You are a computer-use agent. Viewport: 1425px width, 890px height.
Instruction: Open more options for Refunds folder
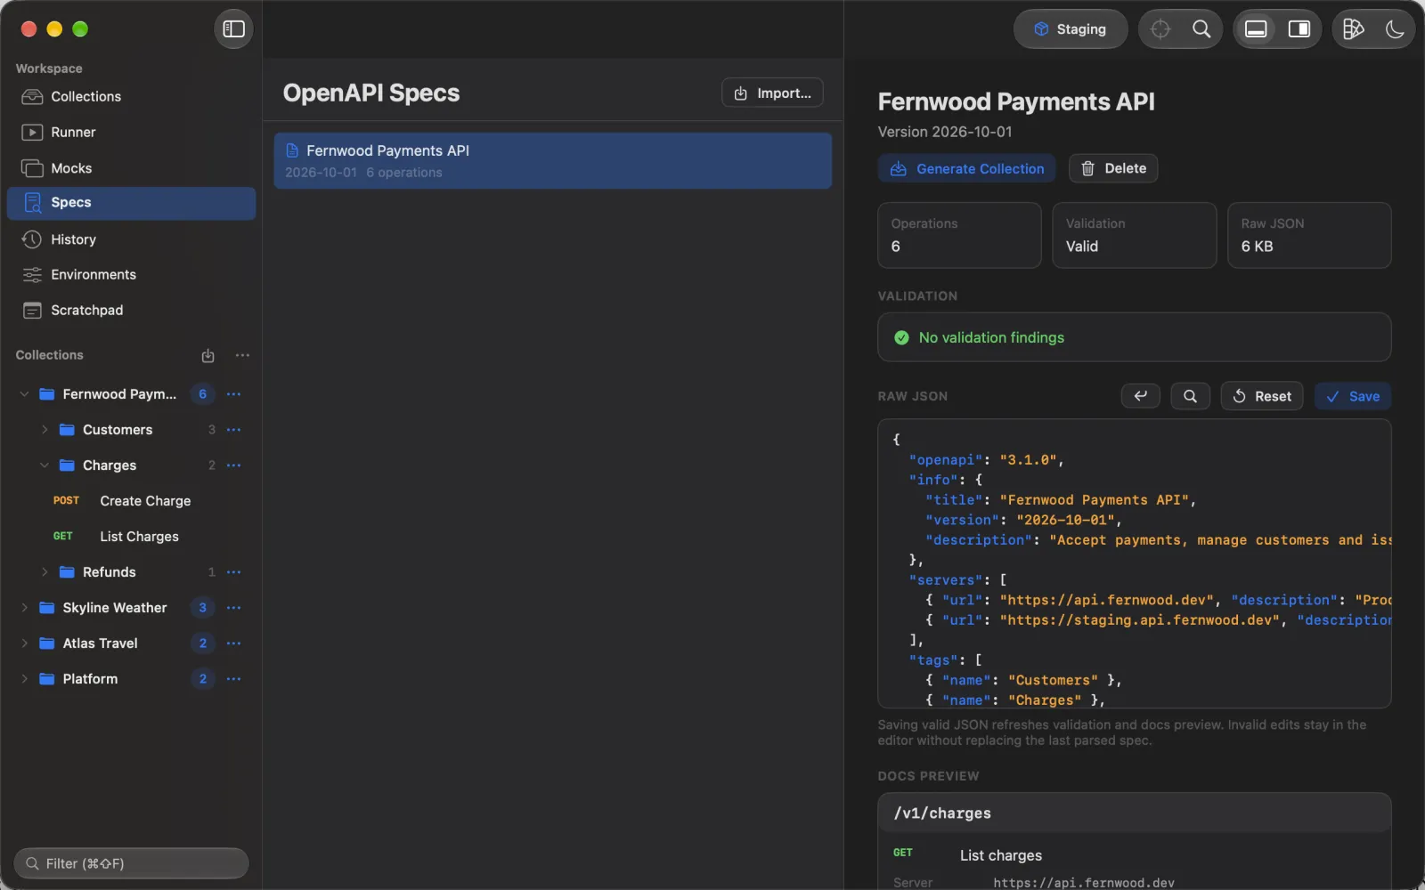pos(234,572)
